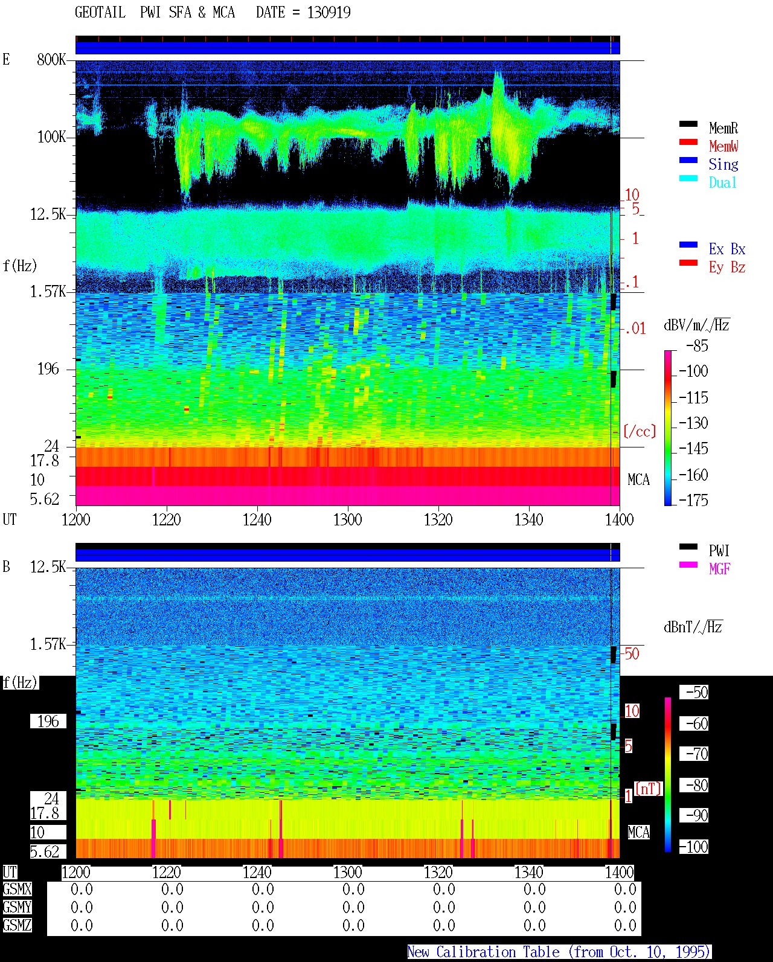Click the 196 label in the E panel
773x962 pixels.
click(x=48, y=369)
